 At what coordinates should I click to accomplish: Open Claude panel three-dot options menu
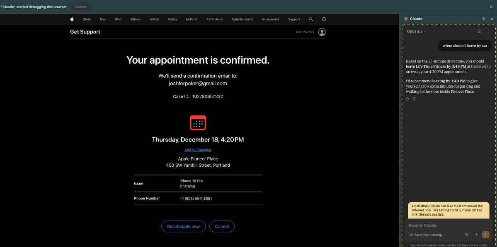488,31
